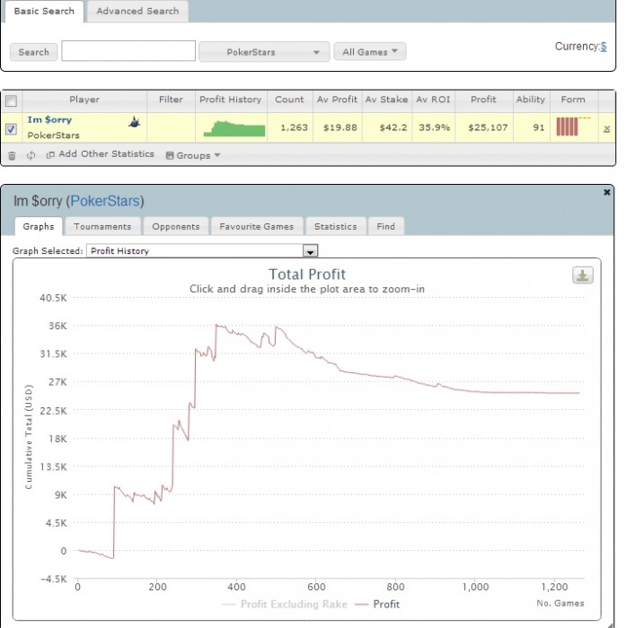
Task: Remove the Im $orry row with x icon
Action: click(x=607, y=128)
